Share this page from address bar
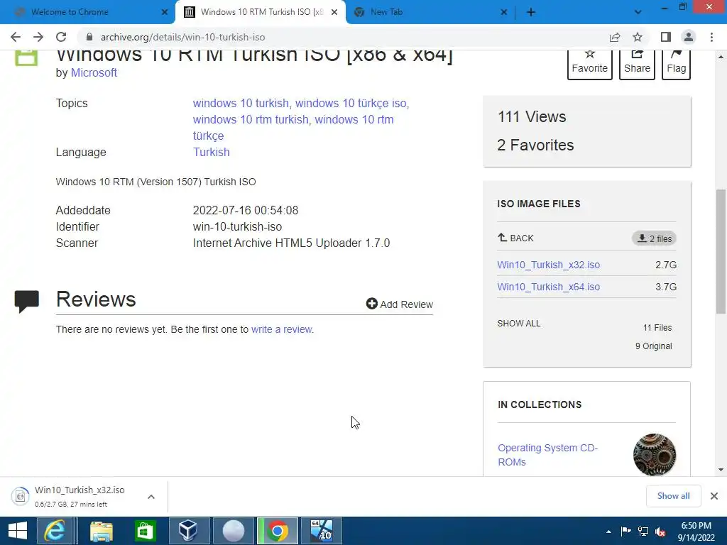Viewport: 727px width, 545px height. (x=615, y=37)
